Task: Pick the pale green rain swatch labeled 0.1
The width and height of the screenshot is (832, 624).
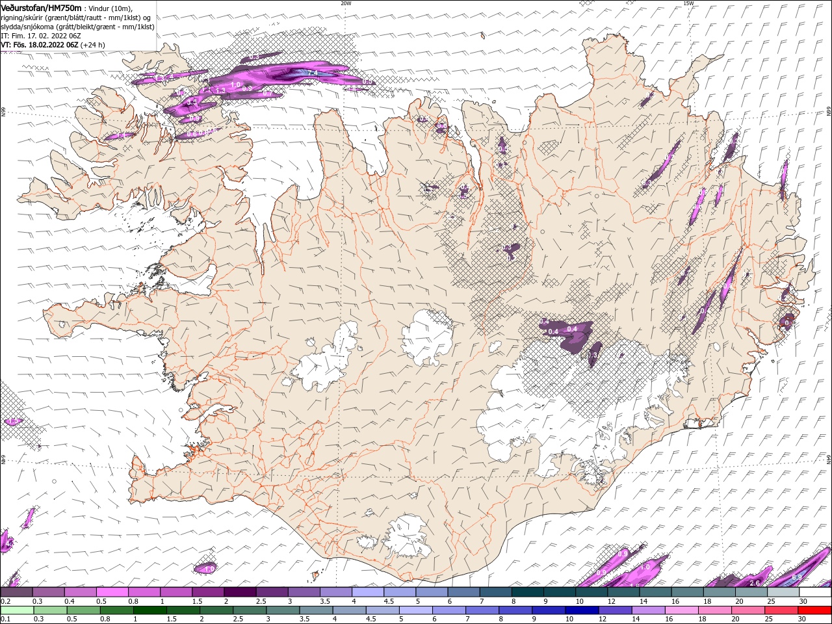Action: 16,610
